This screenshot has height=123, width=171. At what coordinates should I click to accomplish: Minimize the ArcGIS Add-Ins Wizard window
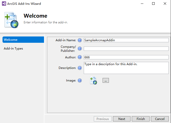(142, 4)
